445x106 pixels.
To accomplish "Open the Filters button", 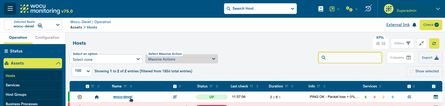I will pos(402,43).
